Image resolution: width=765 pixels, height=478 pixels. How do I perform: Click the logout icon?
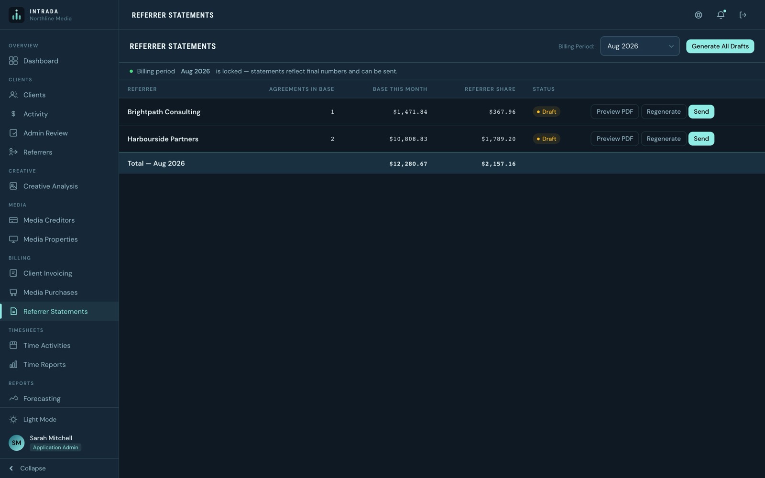click(x=743, y=15)
